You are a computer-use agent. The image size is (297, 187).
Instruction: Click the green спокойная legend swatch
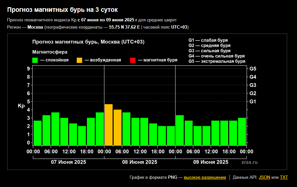(x=35, y=60)
